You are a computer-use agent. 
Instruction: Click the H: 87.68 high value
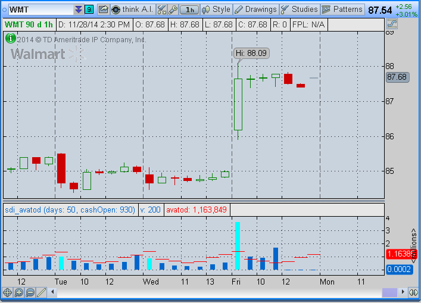click(185, 24)
